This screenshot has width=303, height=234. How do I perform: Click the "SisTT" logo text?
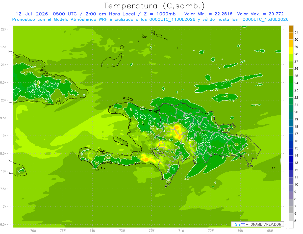click(x=240, y=224)
